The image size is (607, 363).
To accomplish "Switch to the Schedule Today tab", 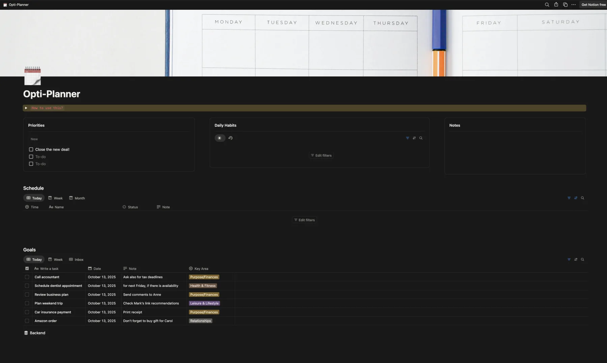I will point(34,198).
